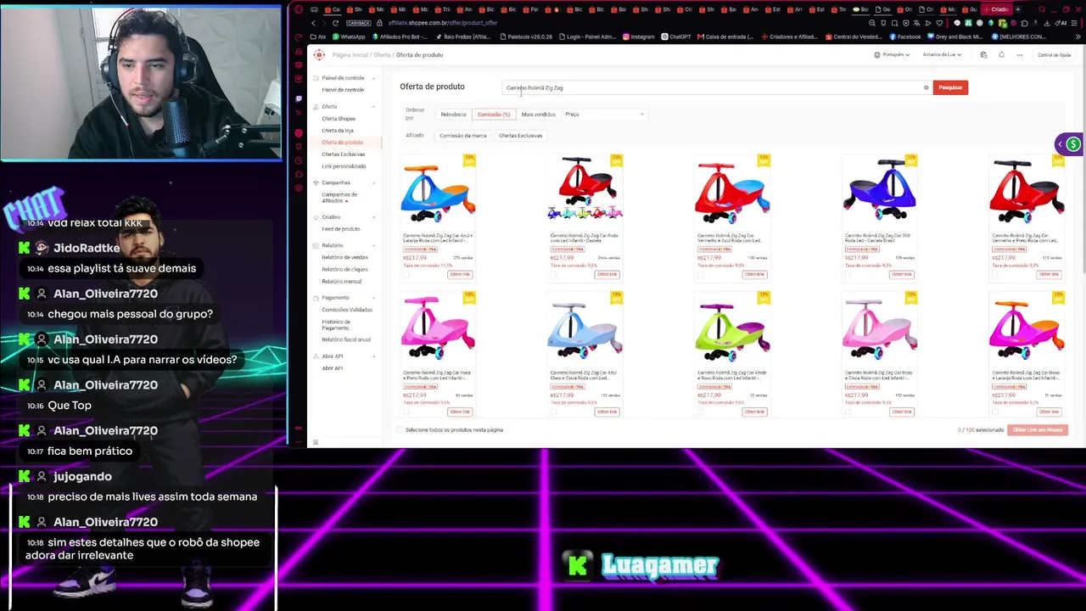Open the Facebook bookmark in bookmarks bar

coord(905,36)
